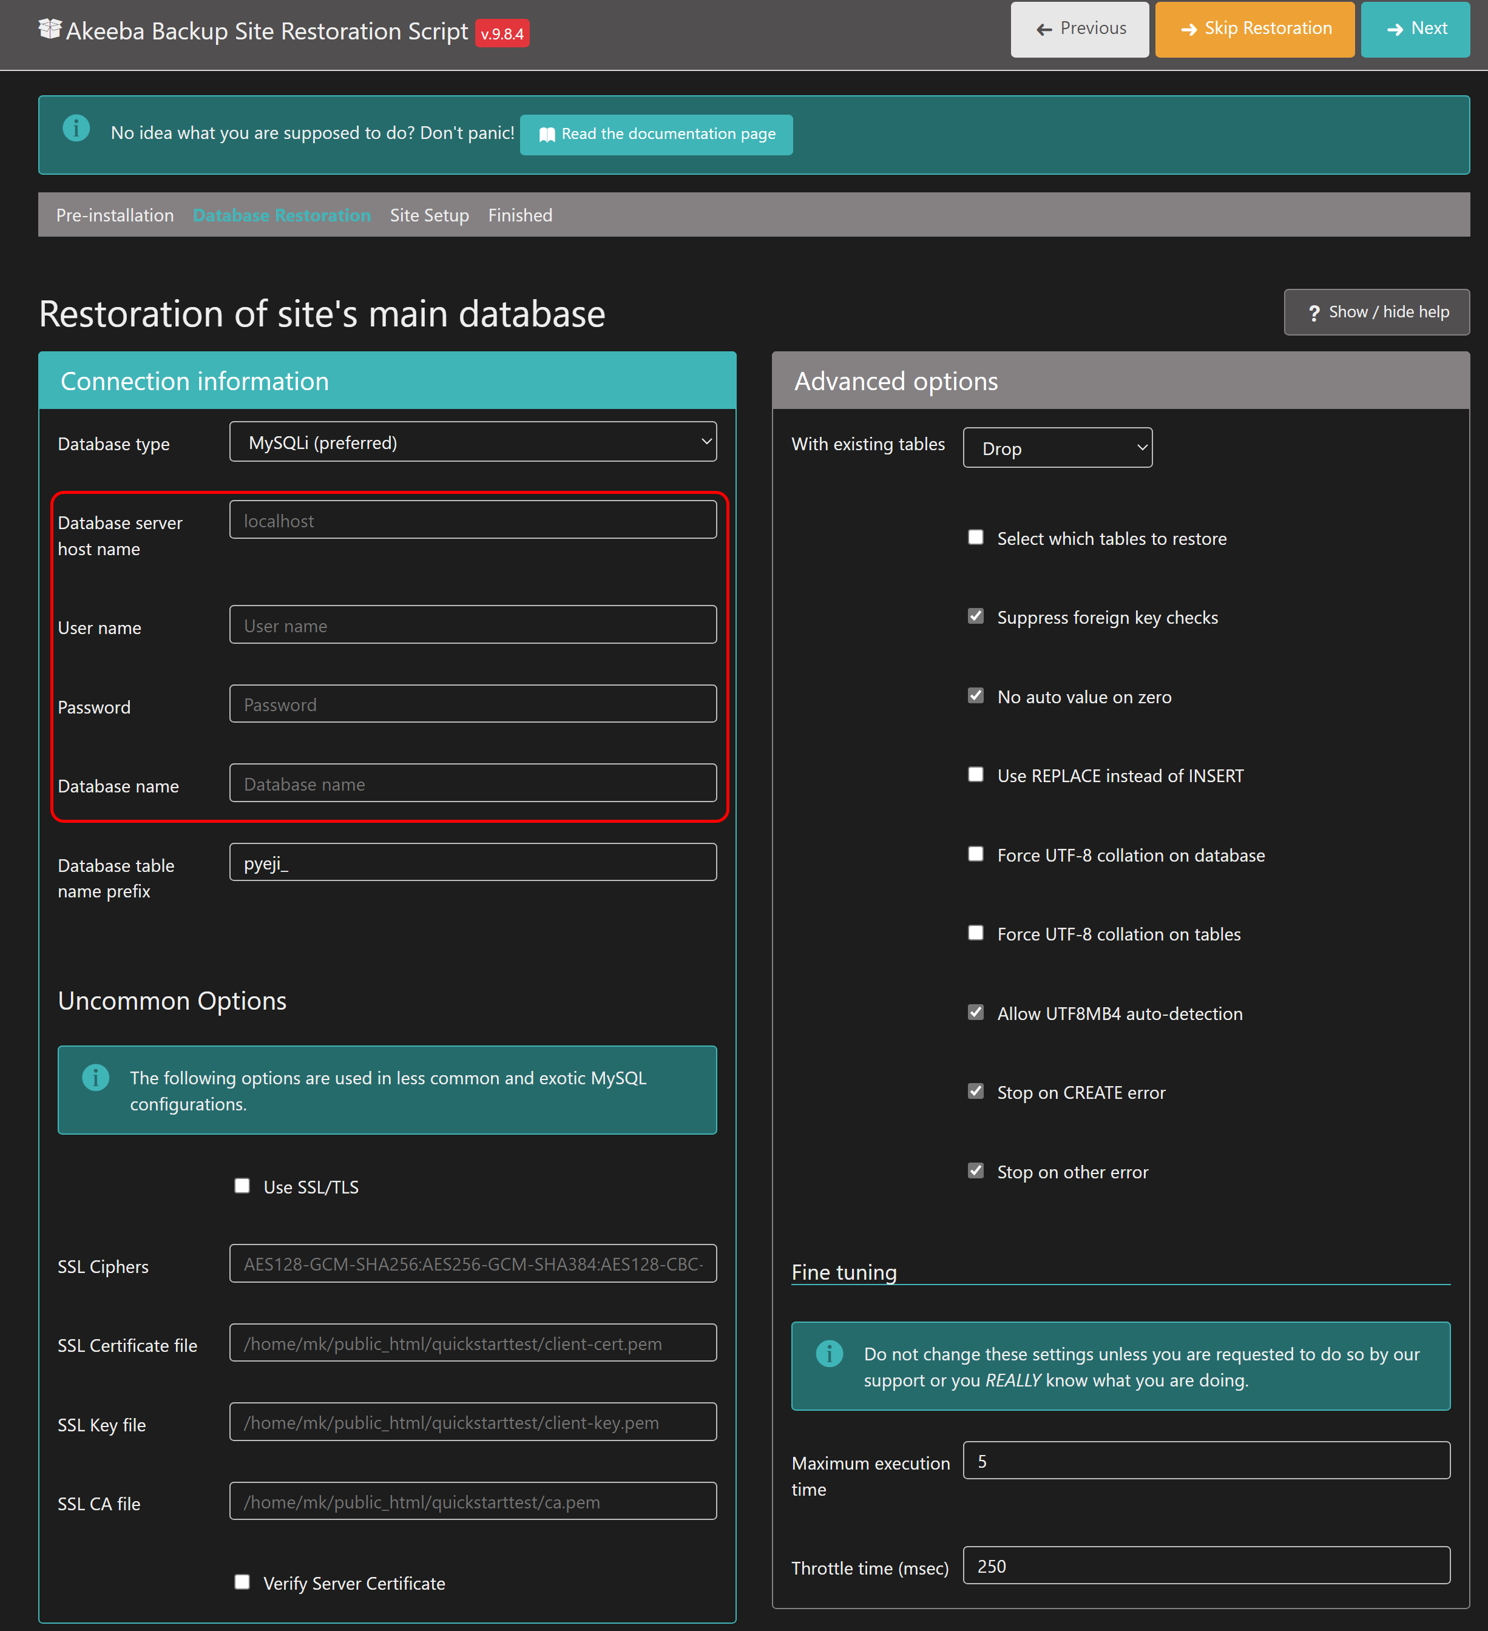Click the SSL CA file field

(473, 1502)
